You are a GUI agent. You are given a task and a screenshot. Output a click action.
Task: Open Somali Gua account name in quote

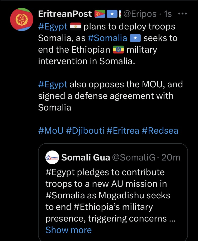(x=86, y=157)
